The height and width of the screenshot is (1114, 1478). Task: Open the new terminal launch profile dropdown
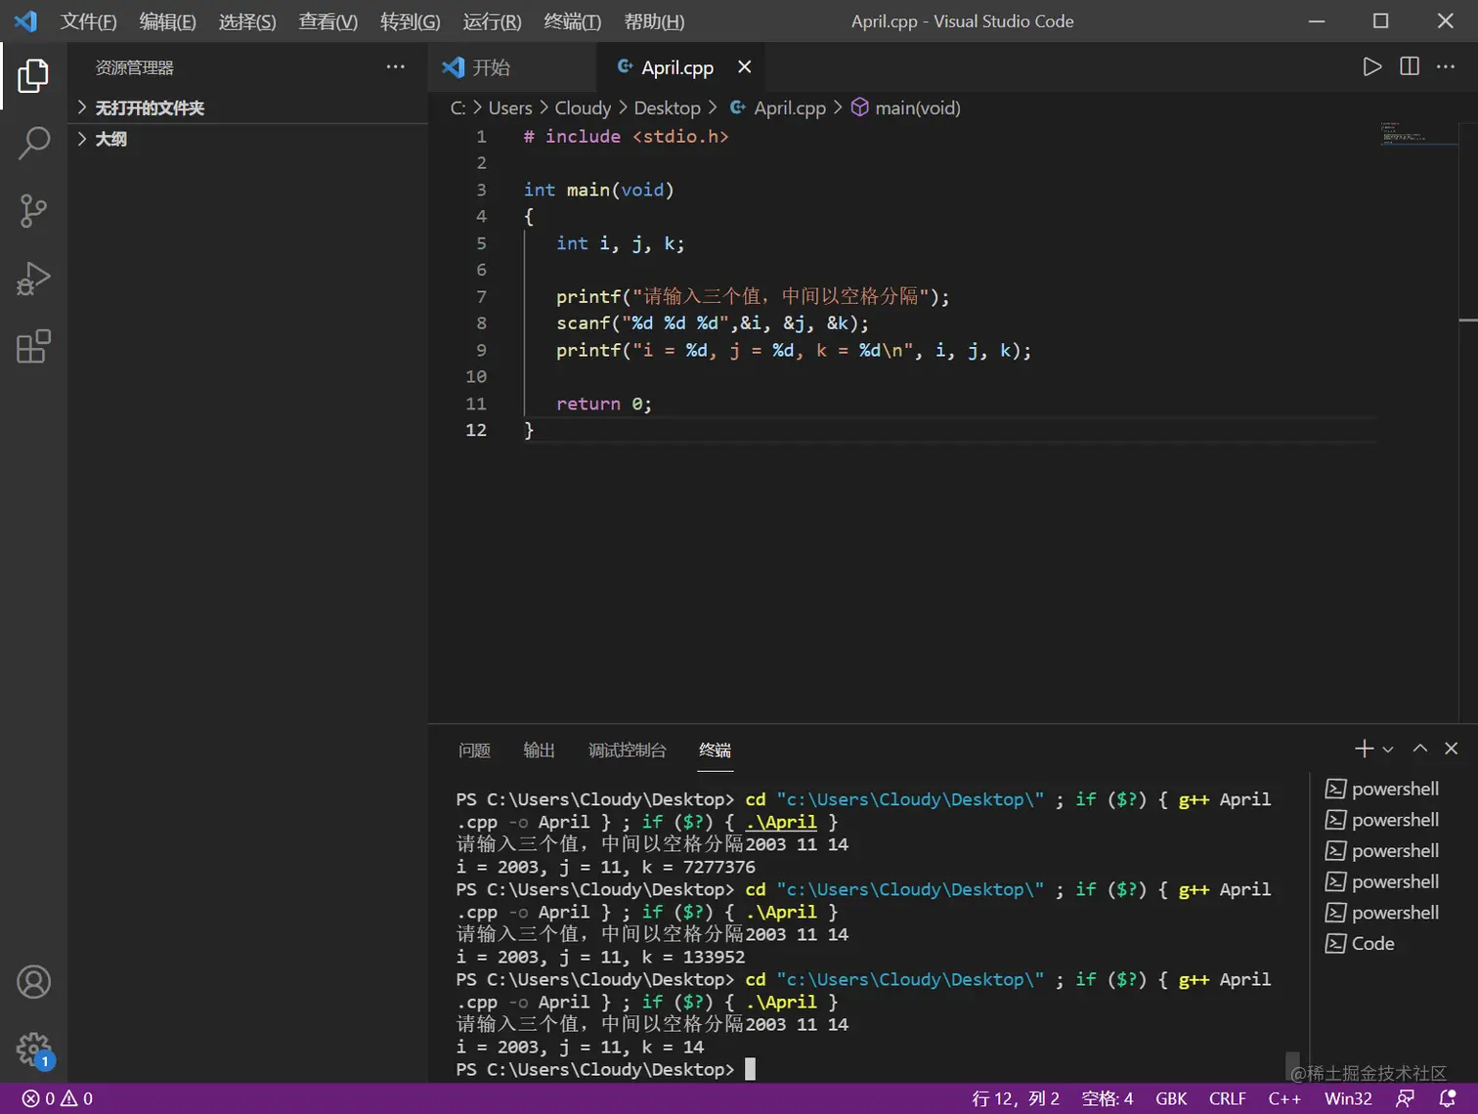pos(1388,750)
